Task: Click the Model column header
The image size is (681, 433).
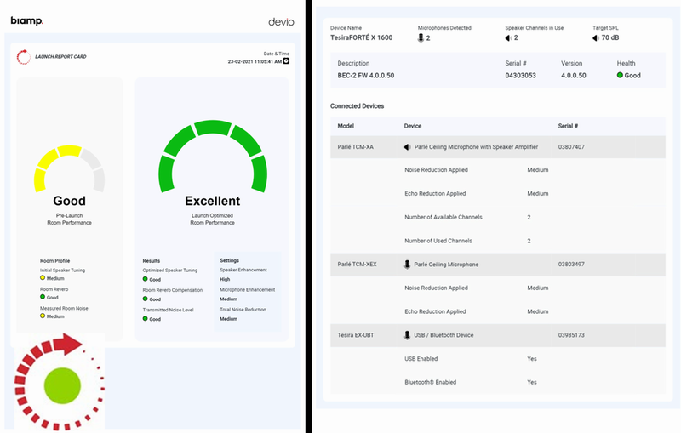Action: pyautogui.click(x=346, y=126)
